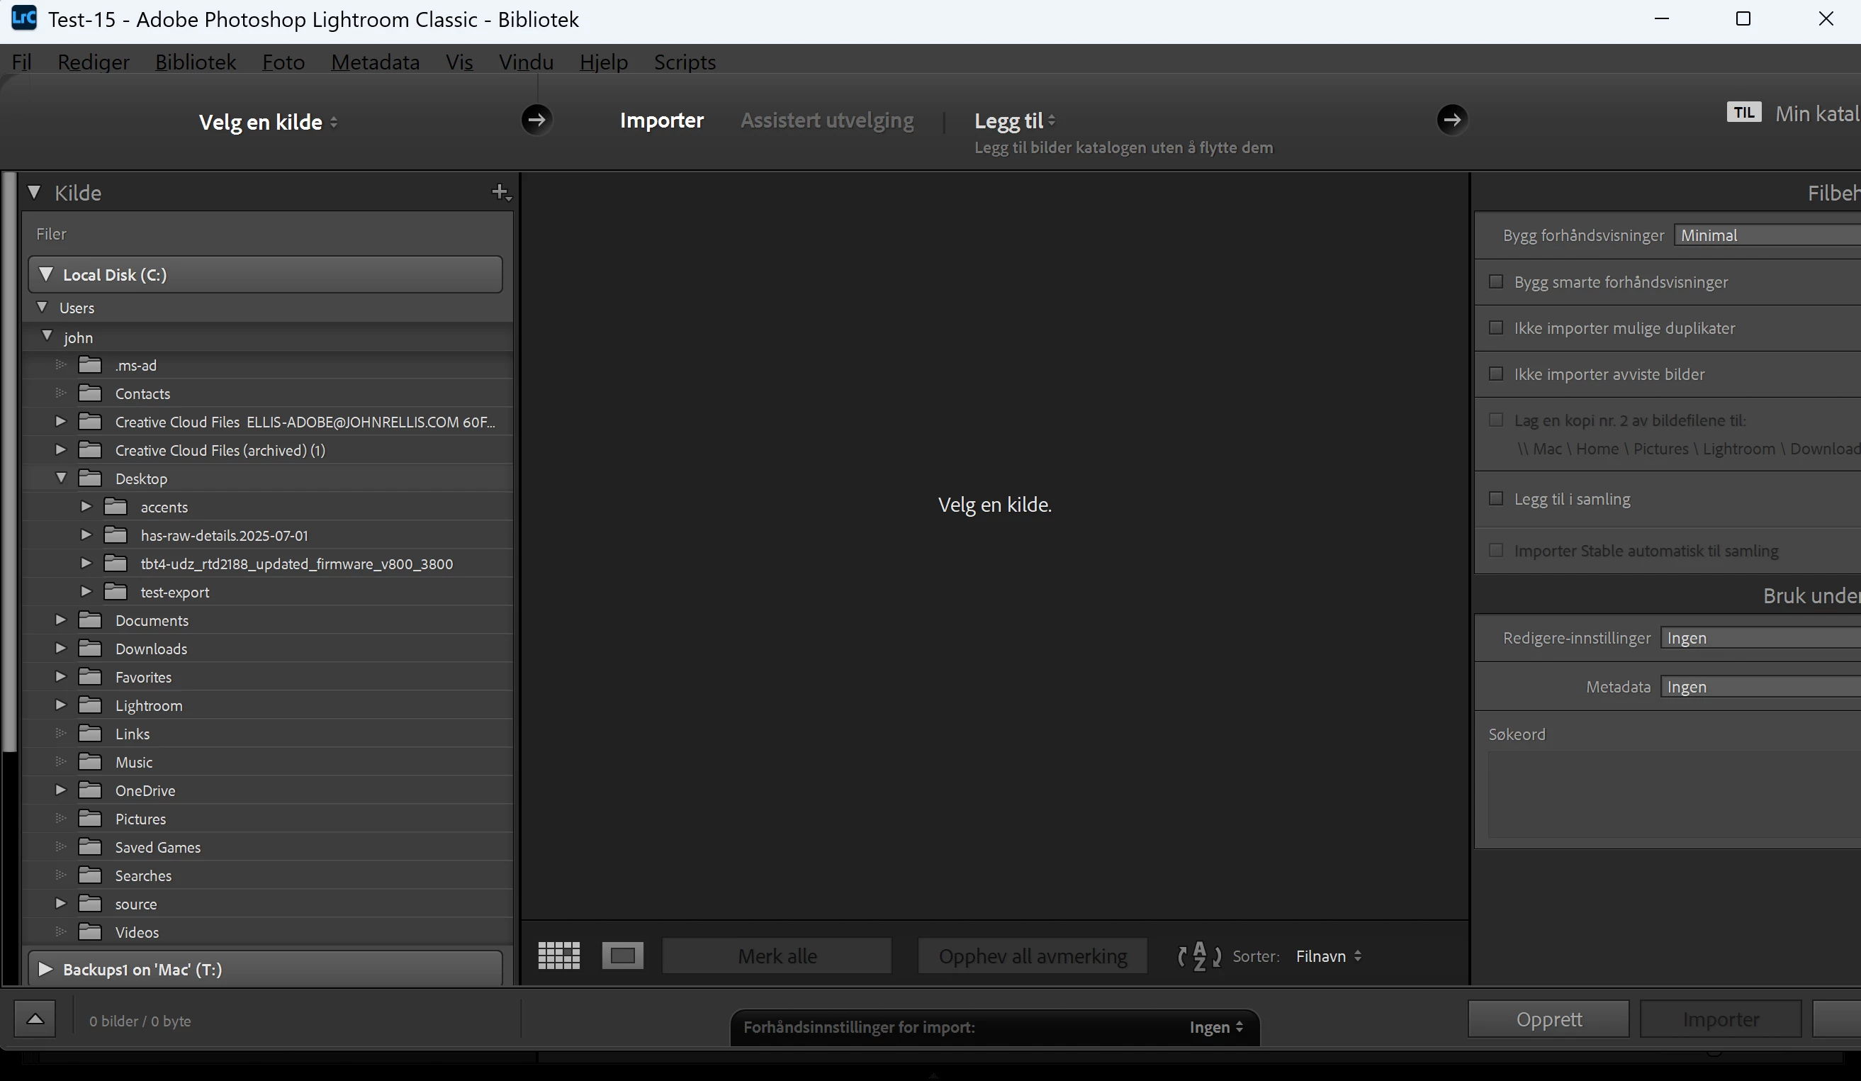
Task: Click arrow icon before destination catalog
Action: [x=1452, y=120]
